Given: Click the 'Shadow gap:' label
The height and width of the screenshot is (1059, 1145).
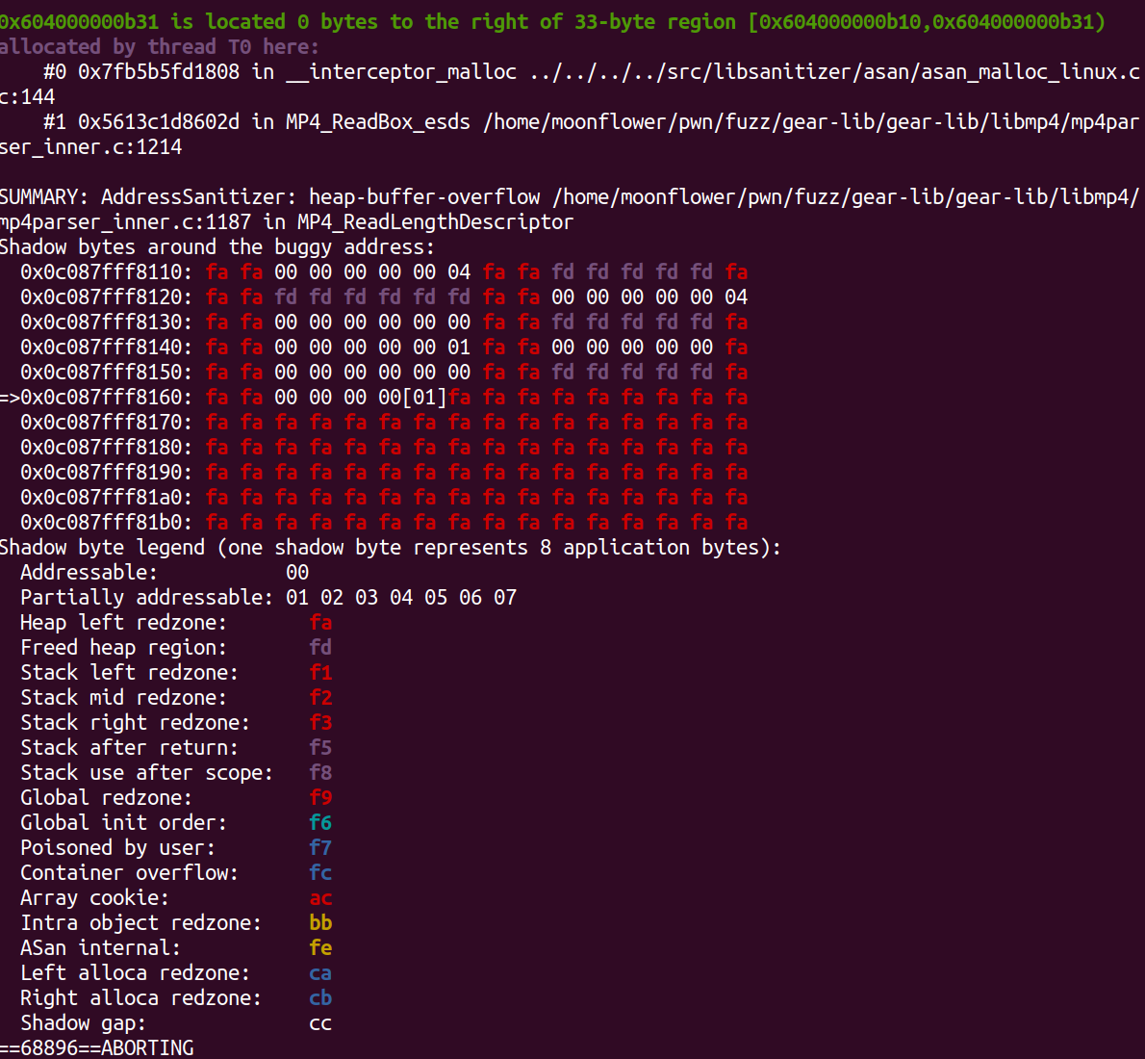Looking at the screenshot, I should coord(84,1023).
